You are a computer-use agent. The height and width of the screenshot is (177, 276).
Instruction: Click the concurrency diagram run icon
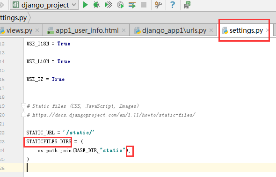pos(132,5)
